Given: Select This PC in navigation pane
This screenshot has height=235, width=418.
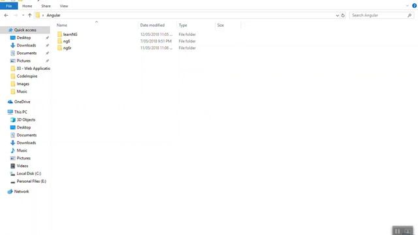Looking at the screenshot, I should click(x=20, y=112).
